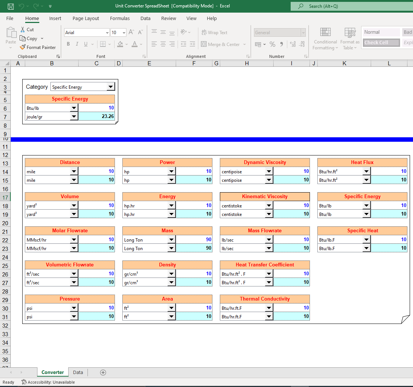The width and height of the screenshot is (413, 387).
Task: Click the Cut scissors icon
Action: tap(23, 30)
